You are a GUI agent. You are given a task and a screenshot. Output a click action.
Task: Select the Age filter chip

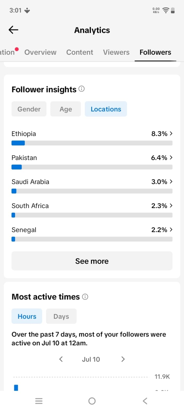coord(66,109)
